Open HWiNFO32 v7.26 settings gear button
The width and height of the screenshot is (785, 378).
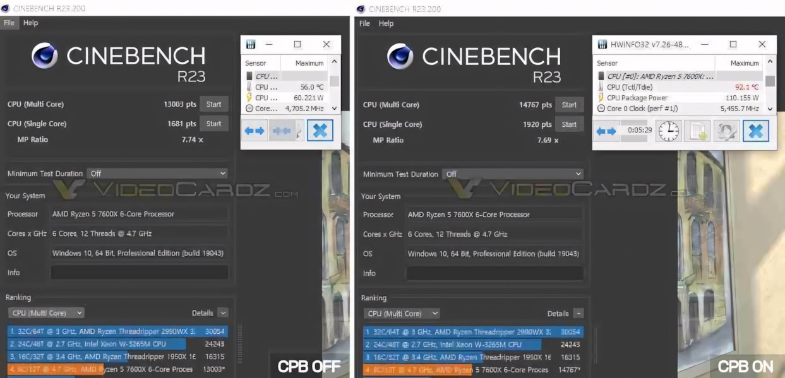pos(726,131)
